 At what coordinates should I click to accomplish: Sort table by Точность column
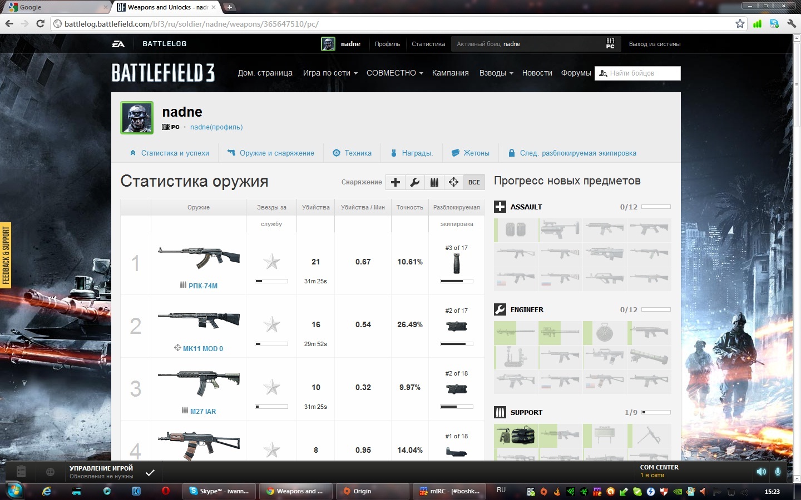[410, 207]
